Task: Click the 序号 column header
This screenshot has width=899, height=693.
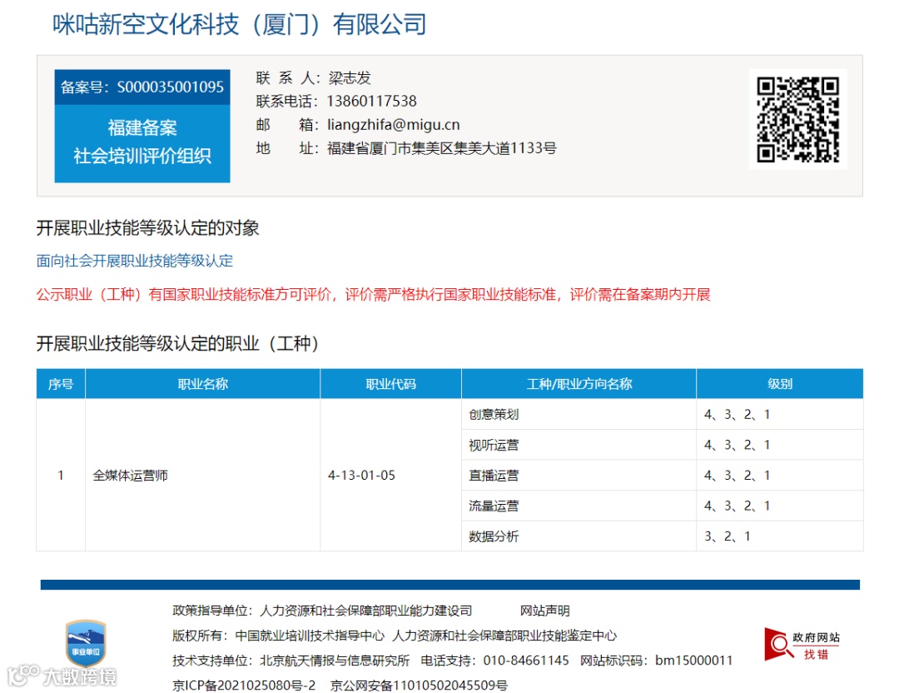Action: [61, 384]
